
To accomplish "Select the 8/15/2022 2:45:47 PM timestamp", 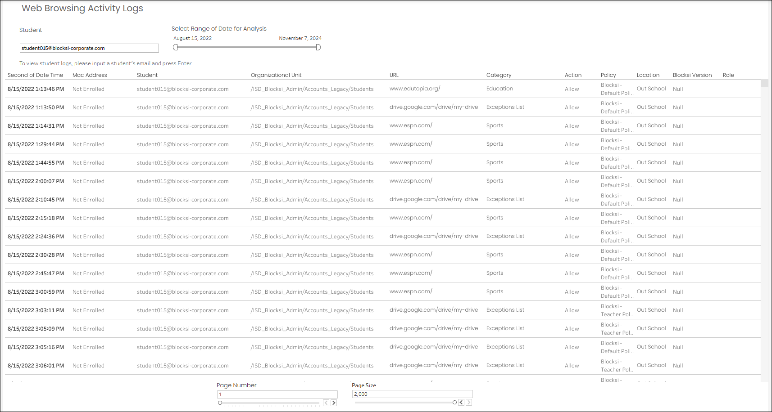I will pyautogui.click(x=36, y=273).
